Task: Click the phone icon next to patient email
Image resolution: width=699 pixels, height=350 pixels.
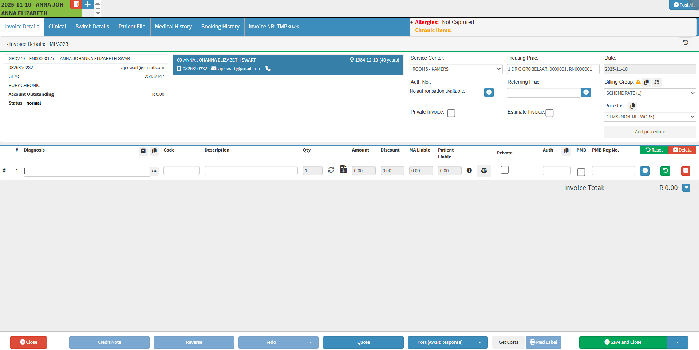Action: point(268,68)
